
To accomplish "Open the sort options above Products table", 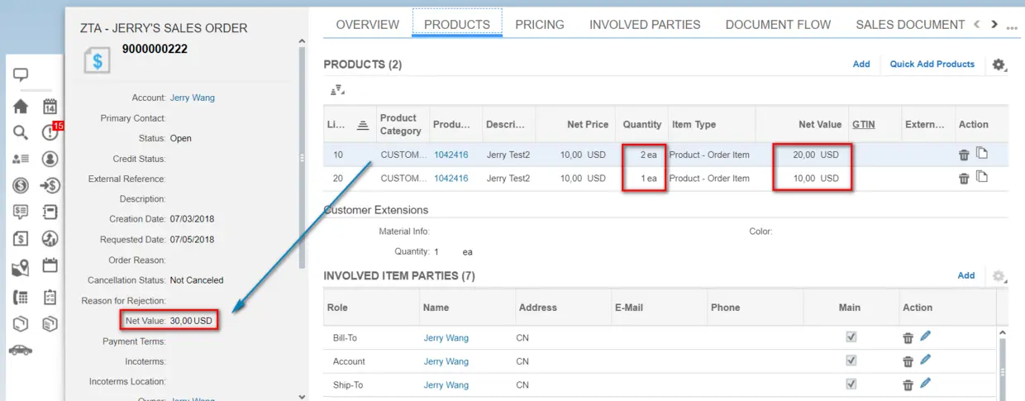I will click(x=336, y=90).
